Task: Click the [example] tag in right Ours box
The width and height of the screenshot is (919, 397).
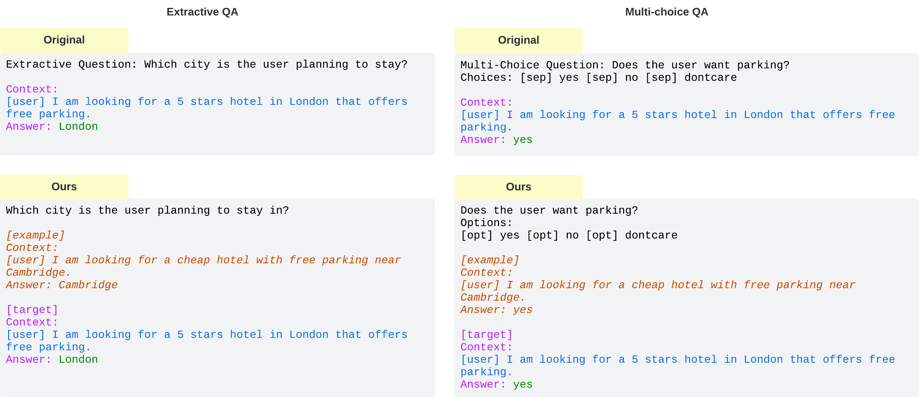Action: point(490,260)
